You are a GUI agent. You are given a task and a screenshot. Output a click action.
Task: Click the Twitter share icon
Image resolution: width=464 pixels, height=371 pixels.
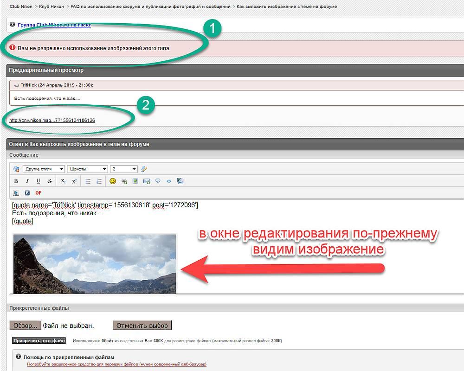16,193
